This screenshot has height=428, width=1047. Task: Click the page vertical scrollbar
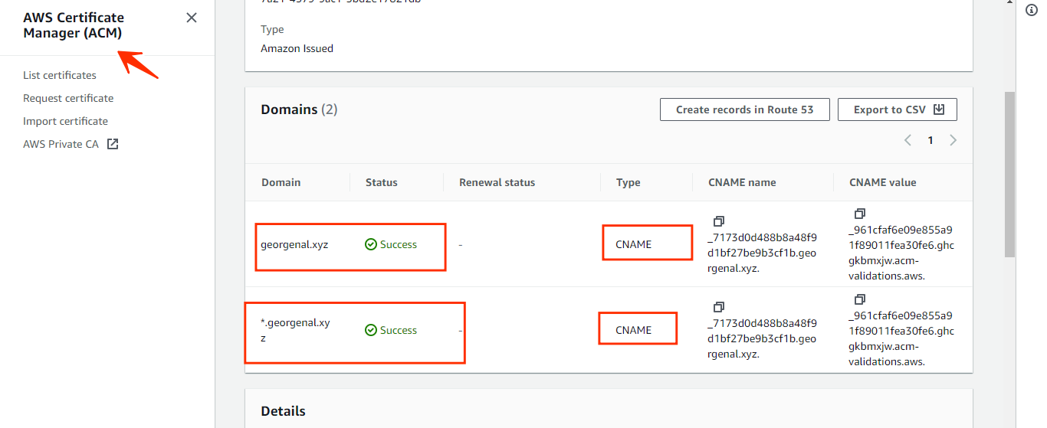[1009, 175]
